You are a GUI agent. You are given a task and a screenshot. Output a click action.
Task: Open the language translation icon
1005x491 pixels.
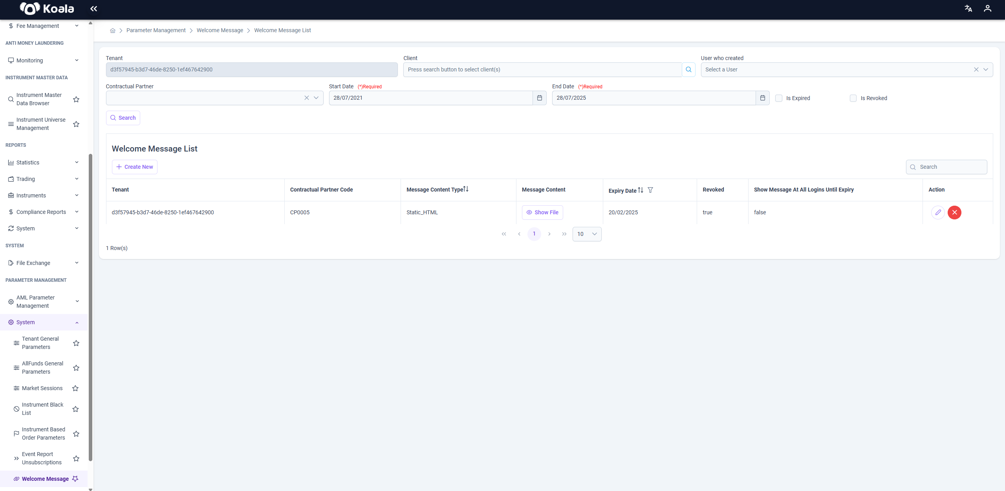tap(968, 9)
